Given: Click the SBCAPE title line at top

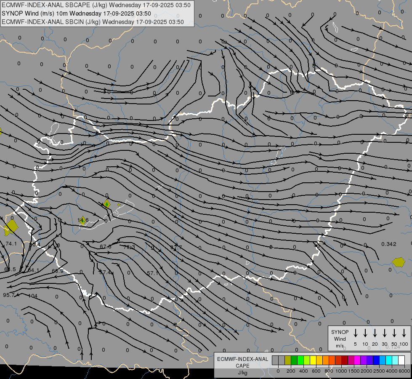Looking at the screenshot, I should (96, 5).
